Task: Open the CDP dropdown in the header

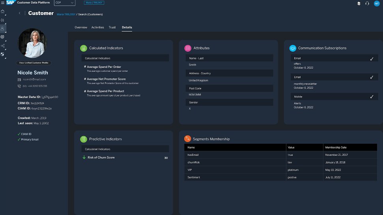Action: (x=64, y=3)
